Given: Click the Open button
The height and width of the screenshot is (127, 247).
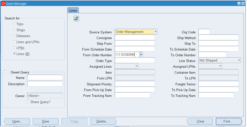Looking at the screenshot, I should [x=17, y=122].
